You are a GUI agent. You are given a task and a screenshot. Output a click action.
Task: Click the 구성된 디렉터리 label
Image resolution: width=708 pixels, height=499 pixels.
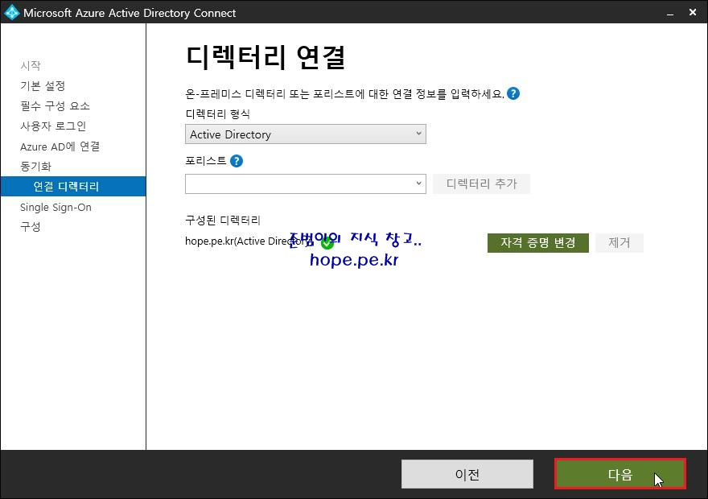click(x=223, y=221)
